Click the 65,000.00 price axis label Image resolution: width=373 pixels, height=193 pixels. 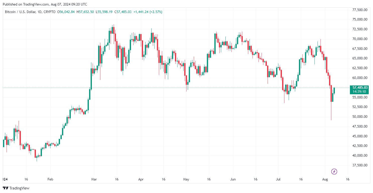pyautogui.click(x=360, y=58)
